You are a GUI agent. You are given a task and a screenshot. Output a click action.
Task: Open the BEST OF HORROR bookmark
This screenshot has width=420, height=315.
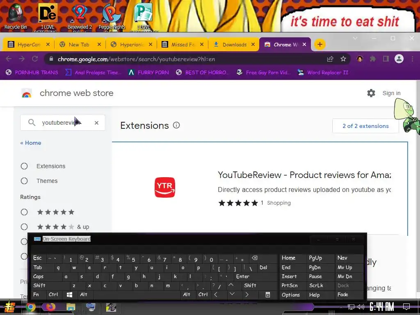click(202, 72)
